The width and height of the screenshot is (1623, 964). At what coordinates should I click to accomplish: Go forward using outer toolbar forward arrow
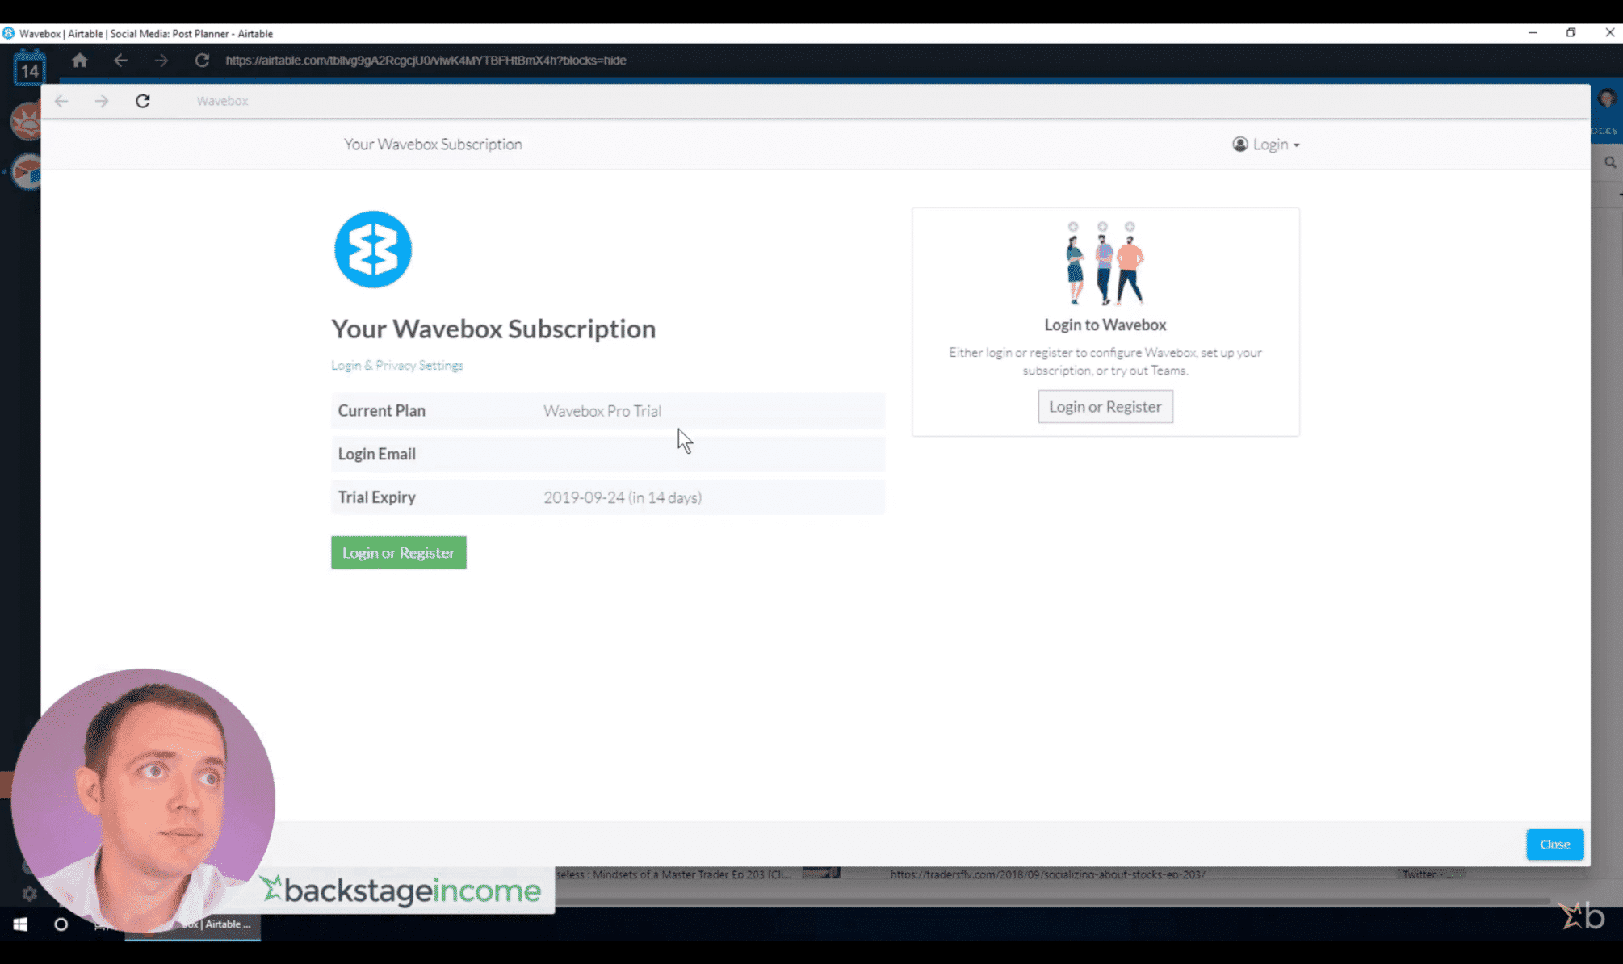[x=161, y=61]
